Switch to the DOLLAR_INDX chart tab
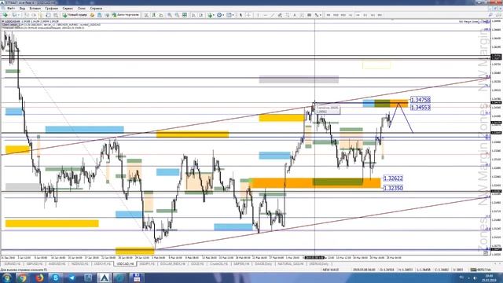This screenshot has width=503, height=283. (173, 264)
